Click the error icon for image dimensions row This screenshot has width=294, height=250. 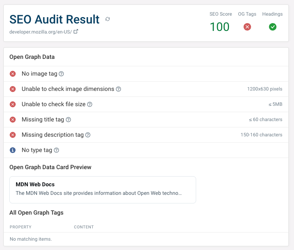click(x=13, y=89)
